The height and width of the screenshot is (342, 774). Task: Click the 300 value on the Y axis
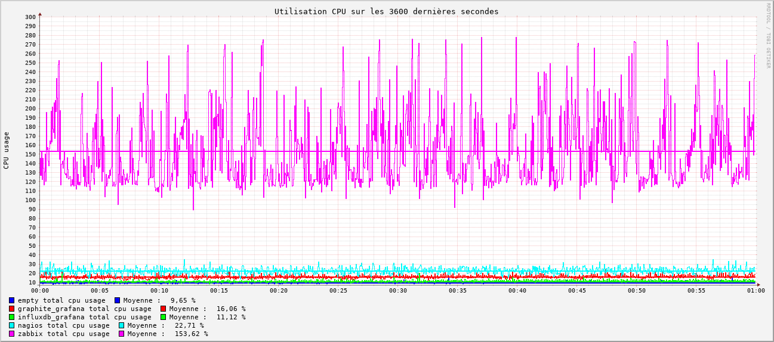pos(30,17)
